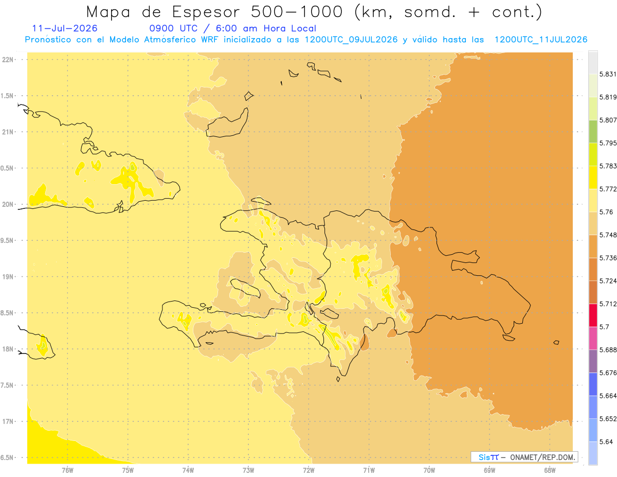Click the 69W longitude axis label
Image resolution: width=617 pixels, height=477 pixels.
489,470
